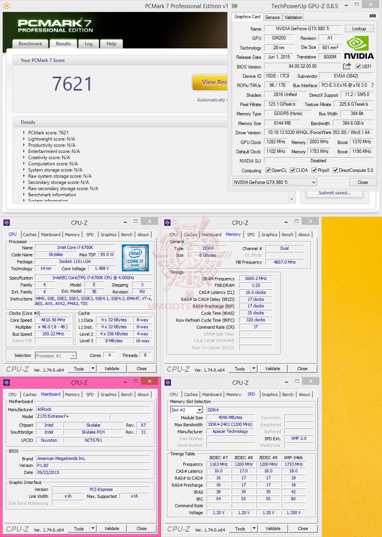Click the GPU Name field in GPU-Z
Image resolution: width=382 pixels, height=537 pixels.
pyautogui.click(x=302, y=29)
